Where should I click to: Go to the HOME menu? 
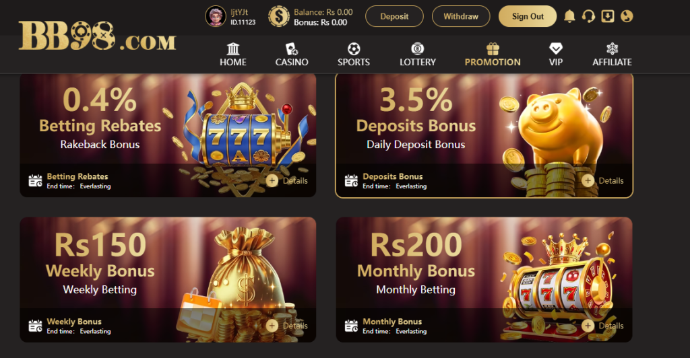tap(232, 55)
